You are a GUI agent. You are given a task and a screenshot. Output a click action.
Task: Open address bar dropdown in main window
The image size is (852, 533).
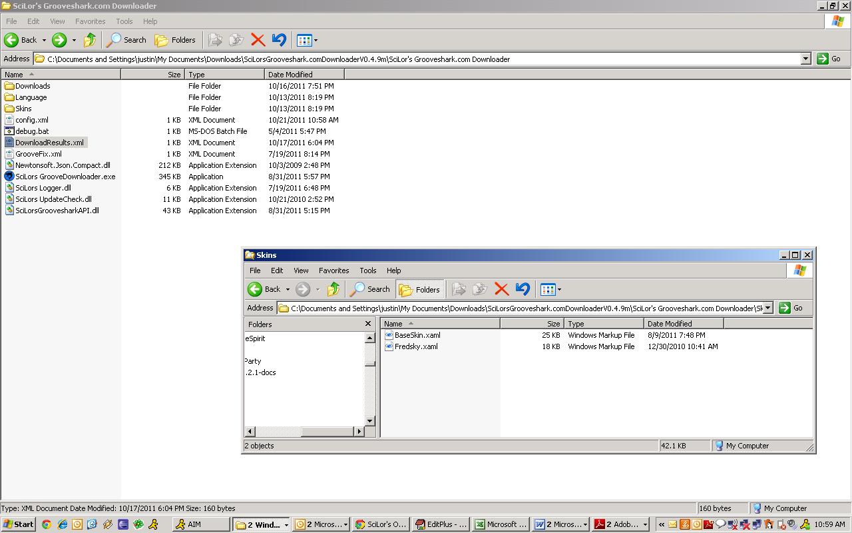(805, 59)
